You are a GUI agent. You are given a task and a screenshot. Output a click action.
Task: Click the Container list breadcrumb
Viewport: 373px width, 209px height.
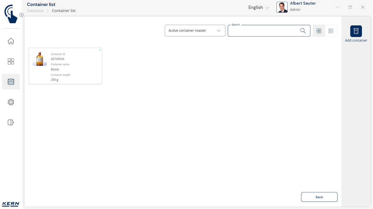pyautogui.click(x=64, y=11)
